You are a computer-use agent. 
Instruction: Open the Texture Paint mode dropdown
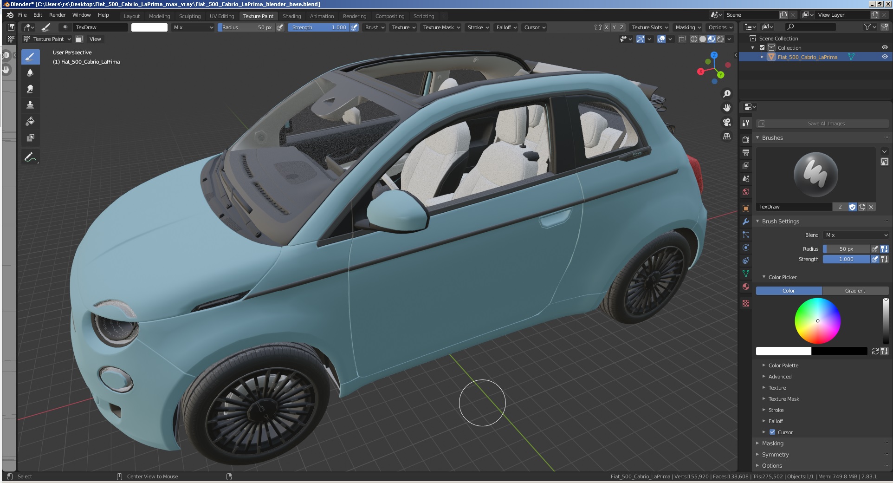tap(47, 39)
